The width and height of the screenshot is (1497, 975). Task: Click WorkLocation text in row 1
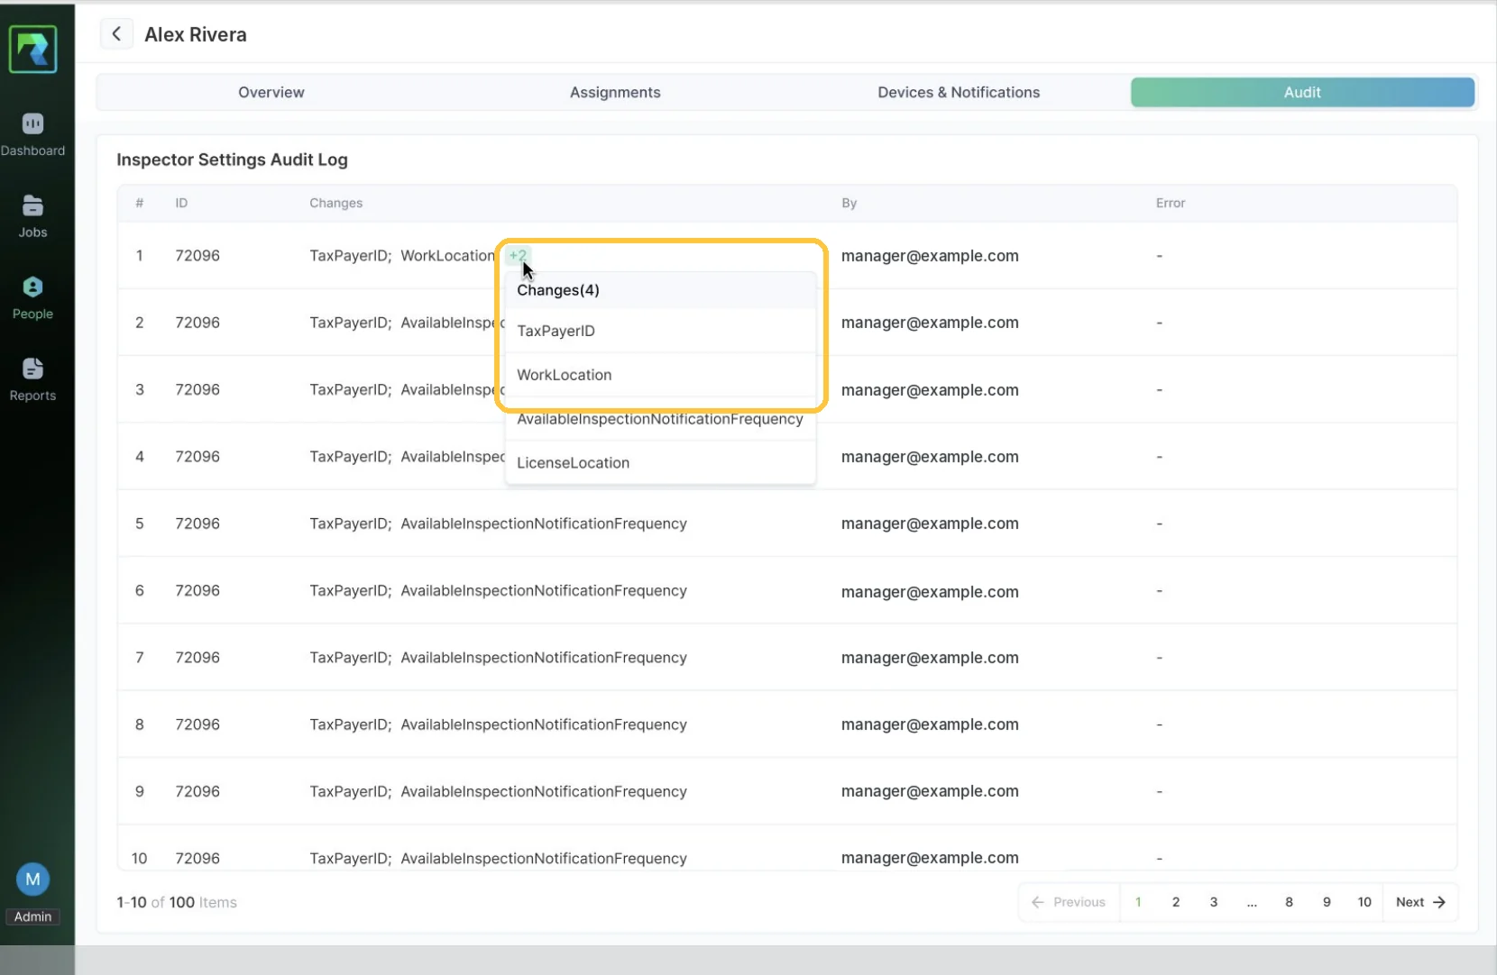tap(447, 256)
